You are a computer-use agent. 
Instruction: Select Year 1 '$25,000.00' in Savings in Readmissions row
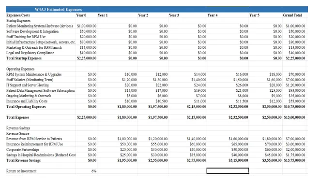click(129, 155)
